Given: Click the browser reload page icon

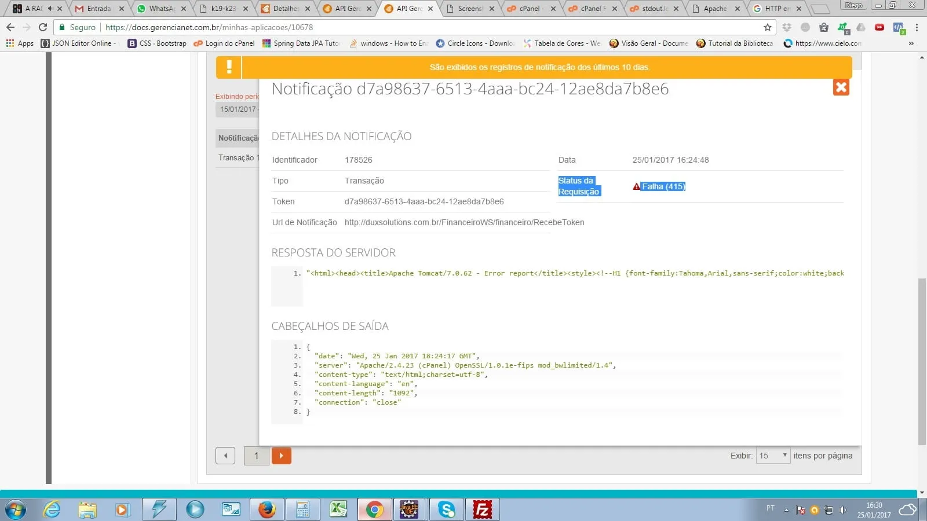Looking at the screenshot, I should coord(43,27).
